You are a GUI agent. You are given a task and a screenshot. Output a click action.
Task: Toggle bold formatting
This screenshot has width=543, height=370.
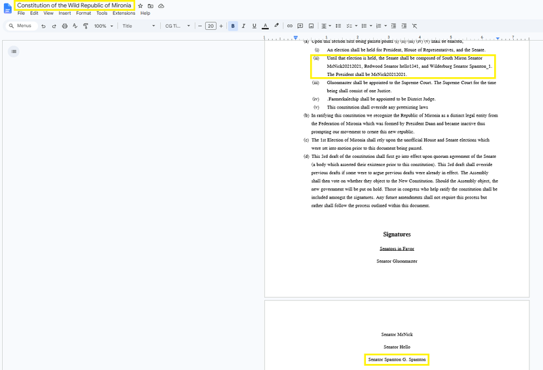tap(233, 26)
